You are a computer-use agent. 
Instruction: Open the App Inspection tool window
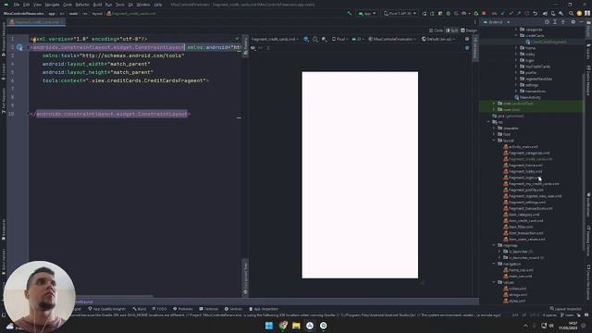[263, 309]
